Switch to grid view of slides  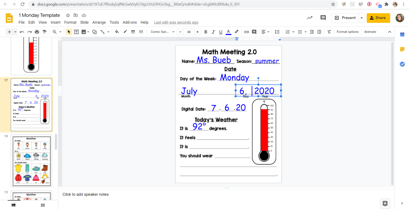(43, 205)
